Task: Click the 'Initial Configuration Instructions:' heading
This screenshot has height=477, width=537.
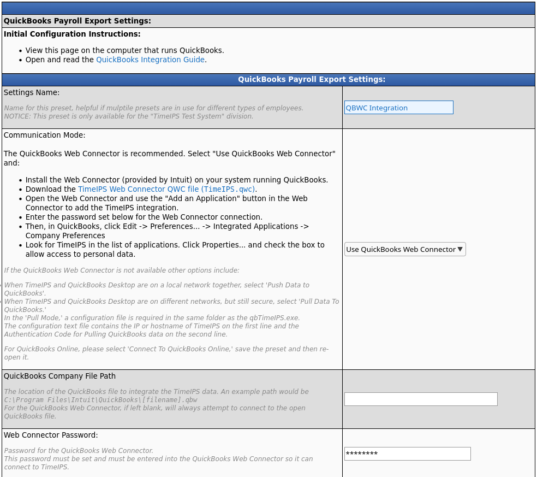Action: (72, 34)
